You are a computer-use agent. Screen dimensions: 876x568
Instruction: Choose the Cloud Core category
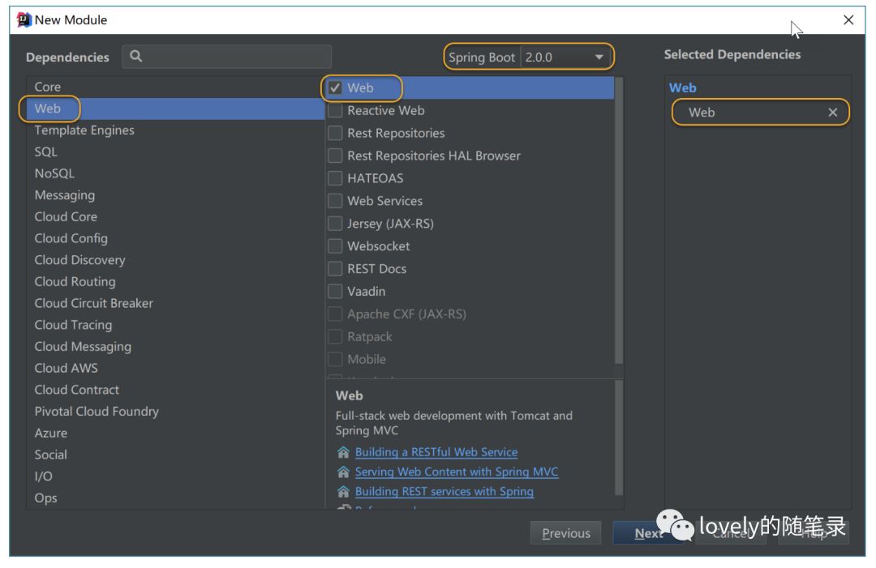point(175,216)
